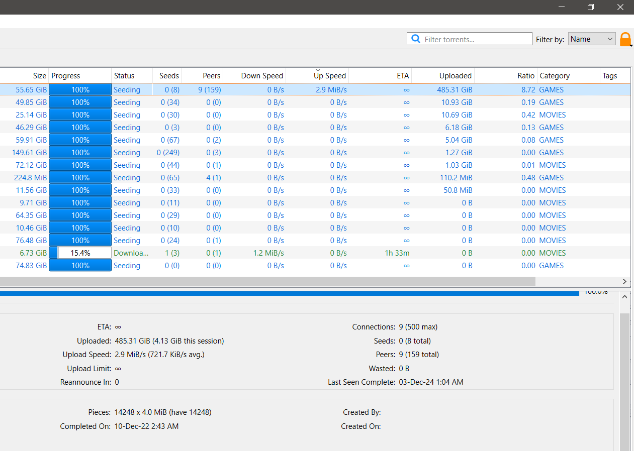The width and height of the screenshot is (634, 451).
Task: Click the 11.56 GiB size cell
Action: click(x=31, y=190)
